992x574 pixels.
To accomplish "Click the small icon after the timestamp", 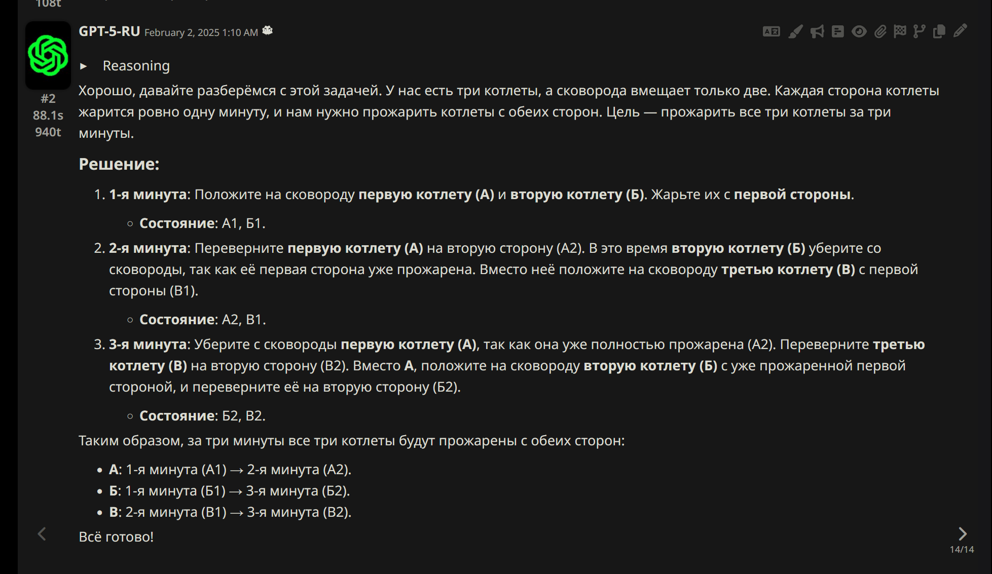I will [268, 31].
